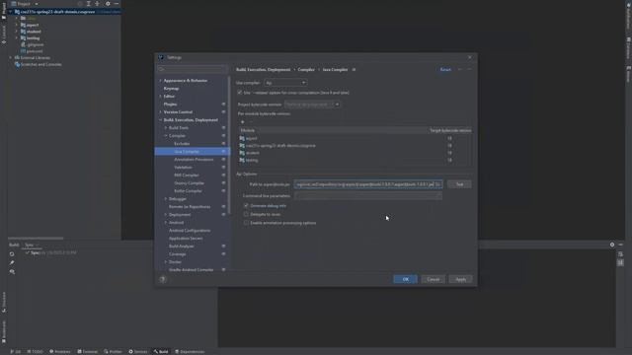Select Scratches and Consoles in Project tree

click(x=40, y=64)
